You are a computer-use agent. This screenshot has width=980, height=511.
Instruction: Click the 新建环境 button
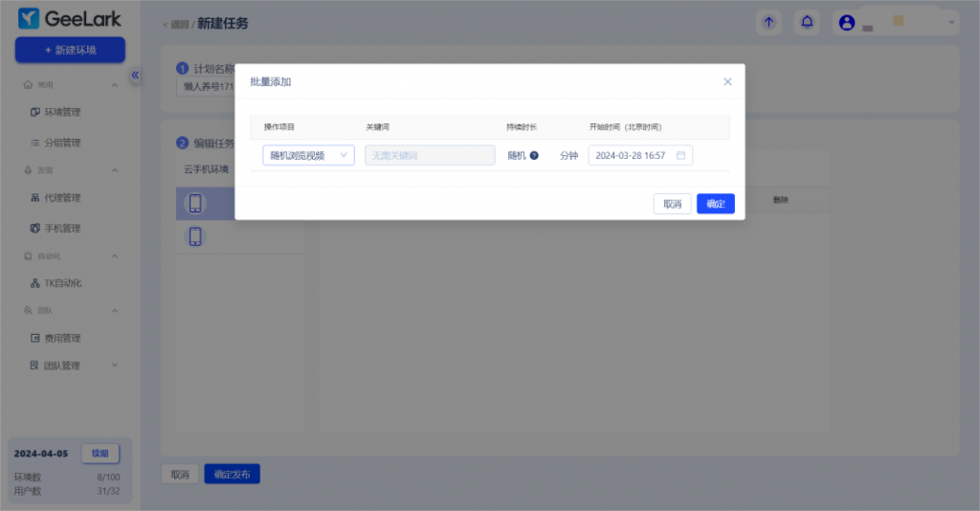(x=70, y=50)
